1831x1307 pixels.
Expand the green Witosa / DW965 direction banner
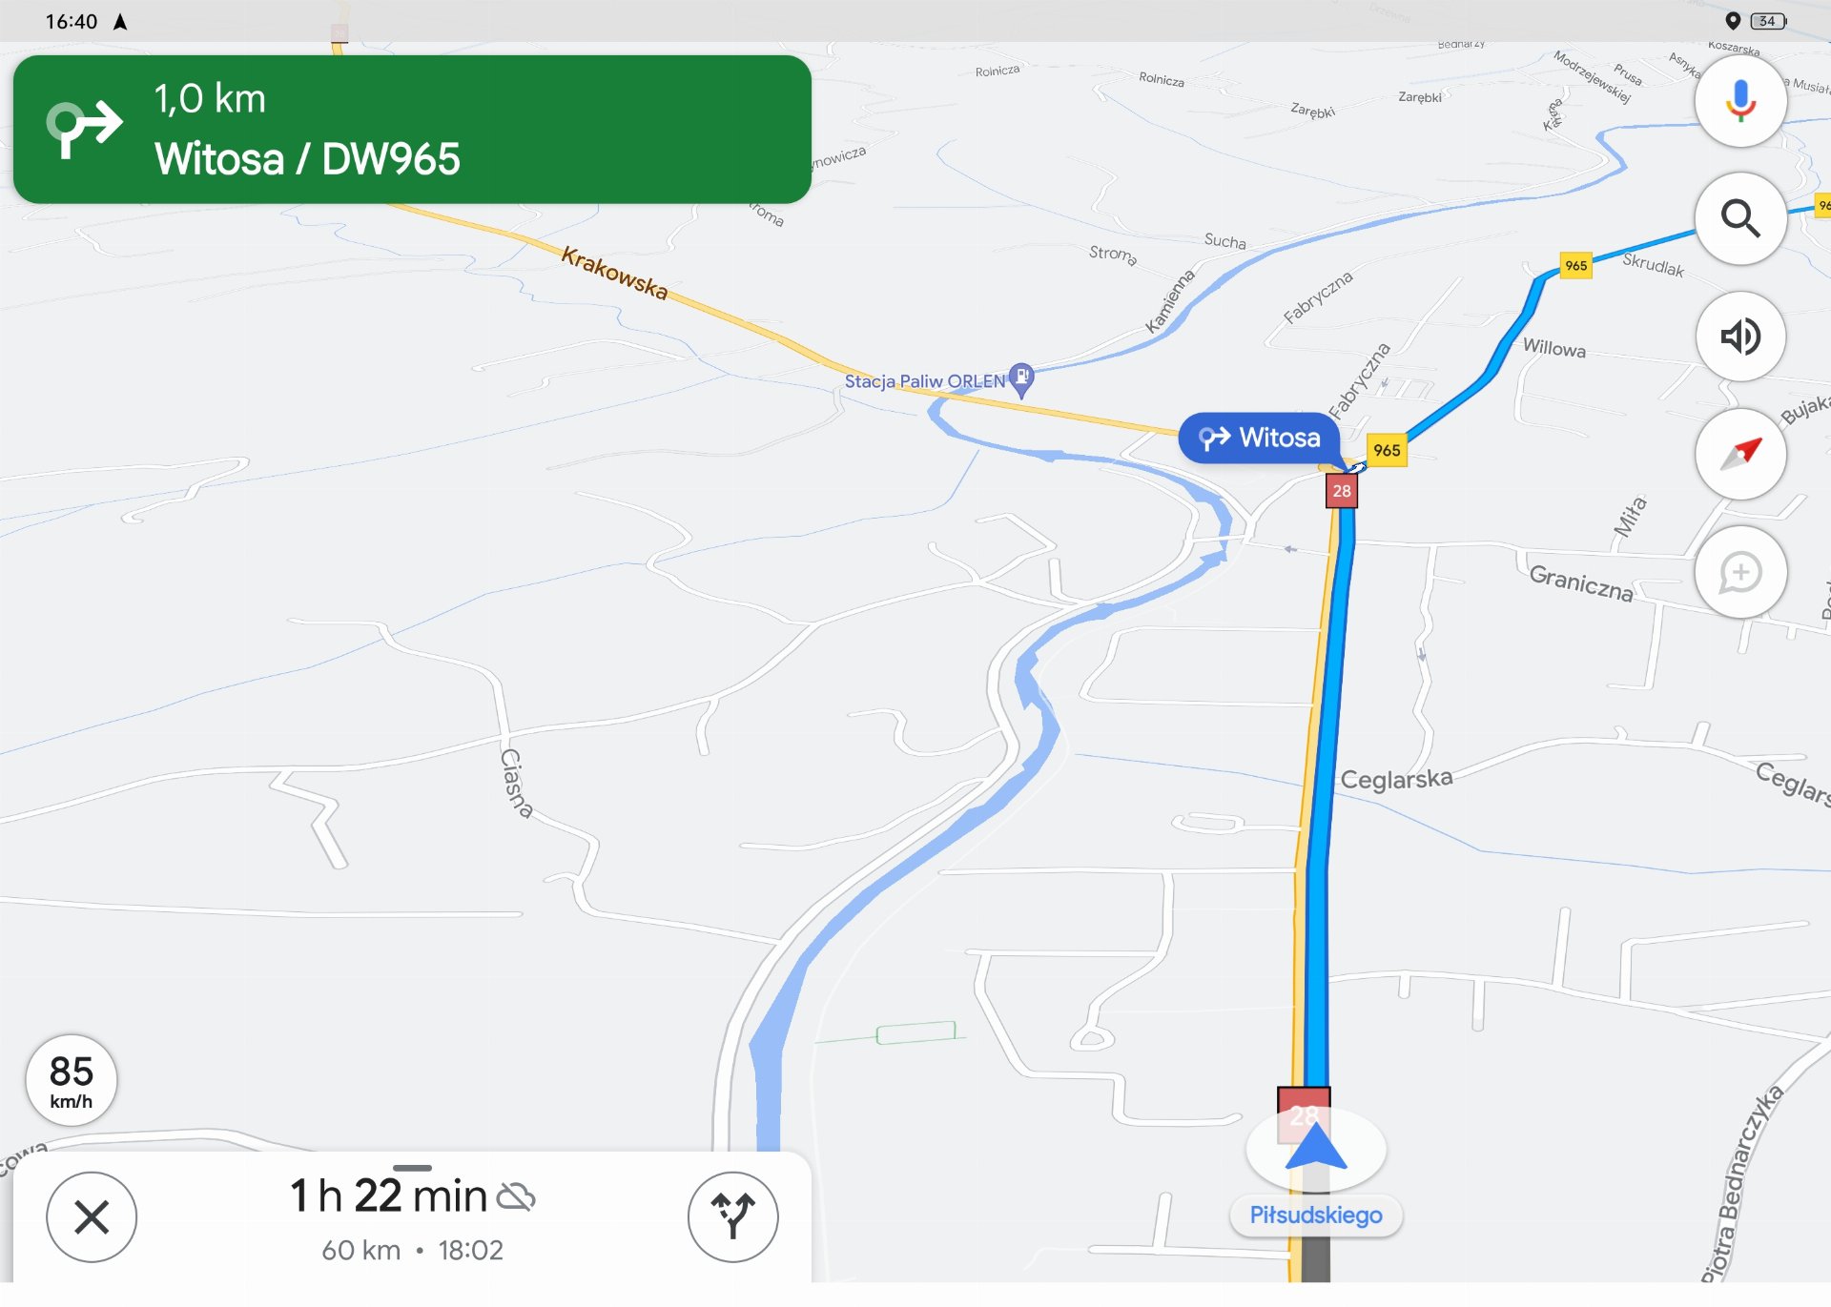click(x=412, y=130)
